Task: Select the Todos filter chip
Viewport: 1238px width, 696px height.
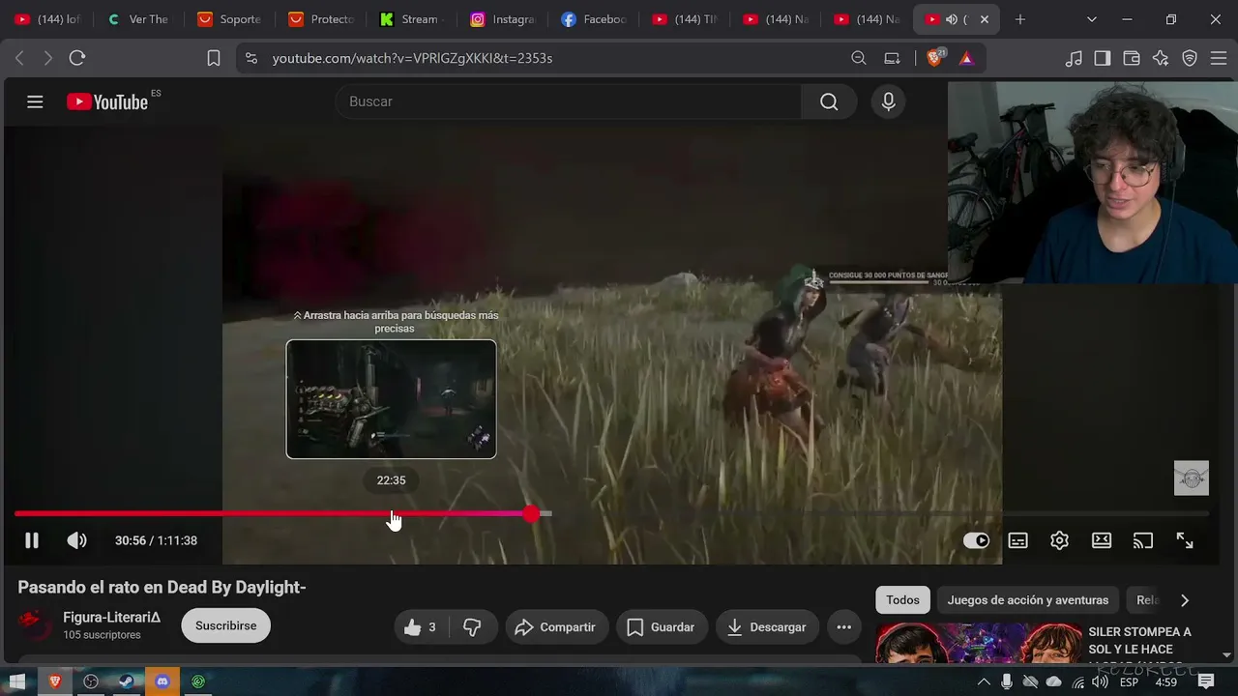Action: [x=902, y=600]
